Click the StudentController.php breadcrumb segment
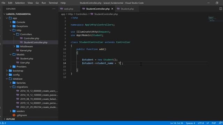Image resolution: width=223 pixels, height=125 pixels. point(106,14)
